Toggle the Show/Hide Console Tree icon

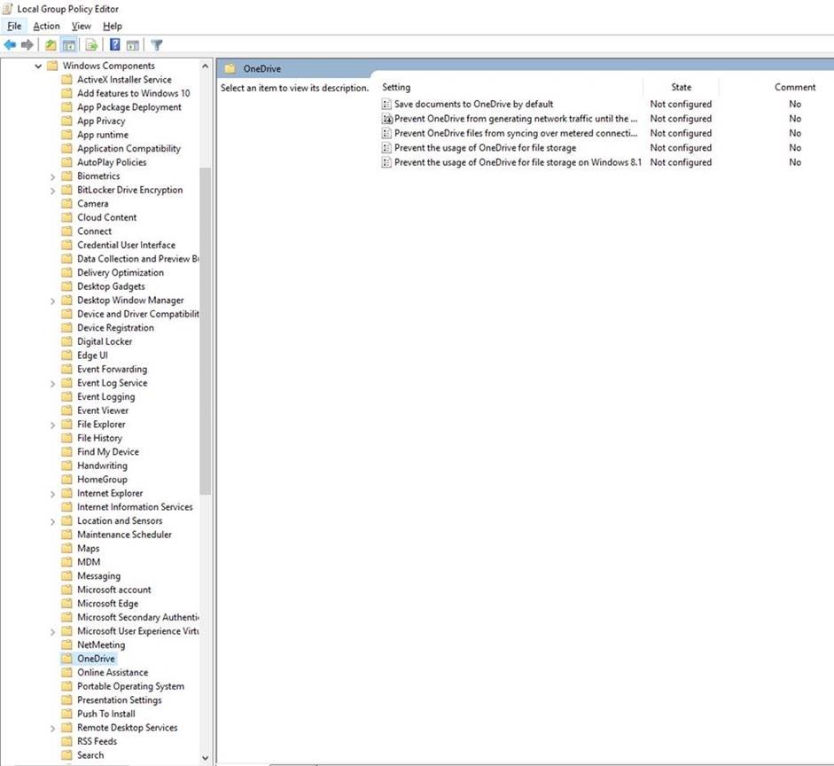tap(69, 45)
